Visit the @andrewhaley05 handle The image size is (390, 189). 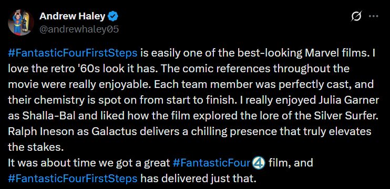[79, 29]
